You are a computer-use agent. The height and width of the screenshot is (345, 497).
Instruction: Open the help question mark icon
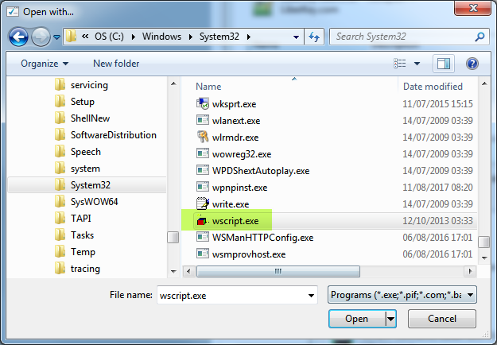tap(472, 63)
